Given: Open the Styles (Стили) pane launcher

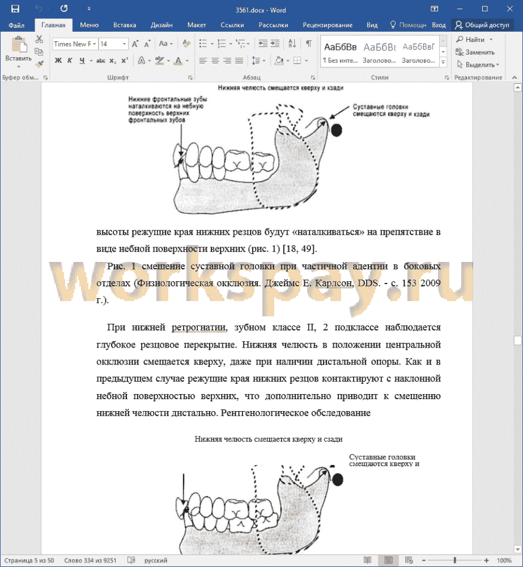Looking at the screenshot, I should [x=447, y=78].
